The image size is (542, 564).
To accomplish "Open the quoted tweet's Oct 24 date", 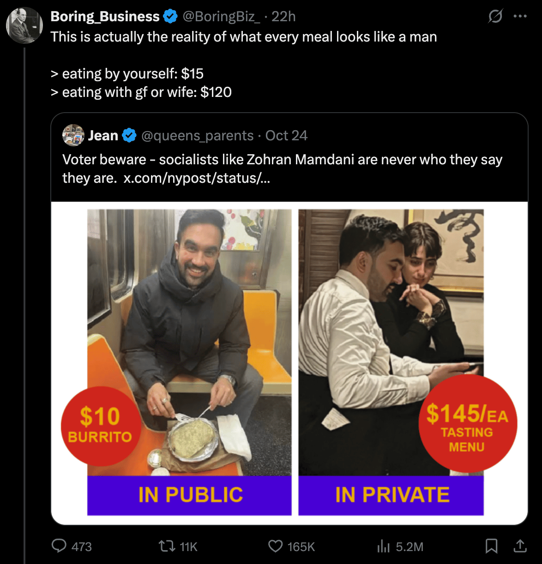I will pyautogui.click(x=286, y=135).
